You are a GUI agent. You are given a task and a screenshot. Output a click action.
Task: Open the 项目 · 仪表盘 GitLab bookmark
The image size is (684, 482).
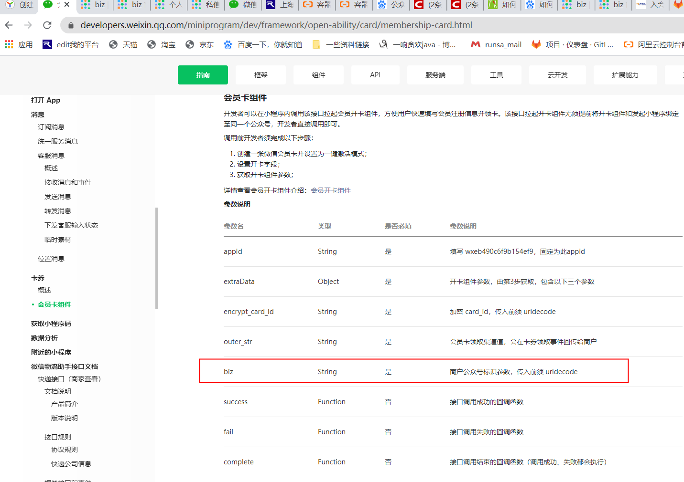coord(573,44)
